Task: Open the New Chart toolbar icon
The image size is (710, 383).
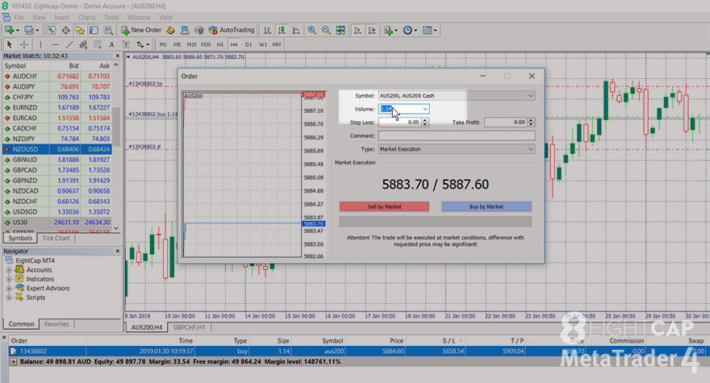Action: 9,31
